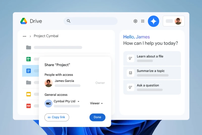Click the Project Cymbal breadcrumb
The height and width of the screenshot is (135, 202).
click(46, 36)
